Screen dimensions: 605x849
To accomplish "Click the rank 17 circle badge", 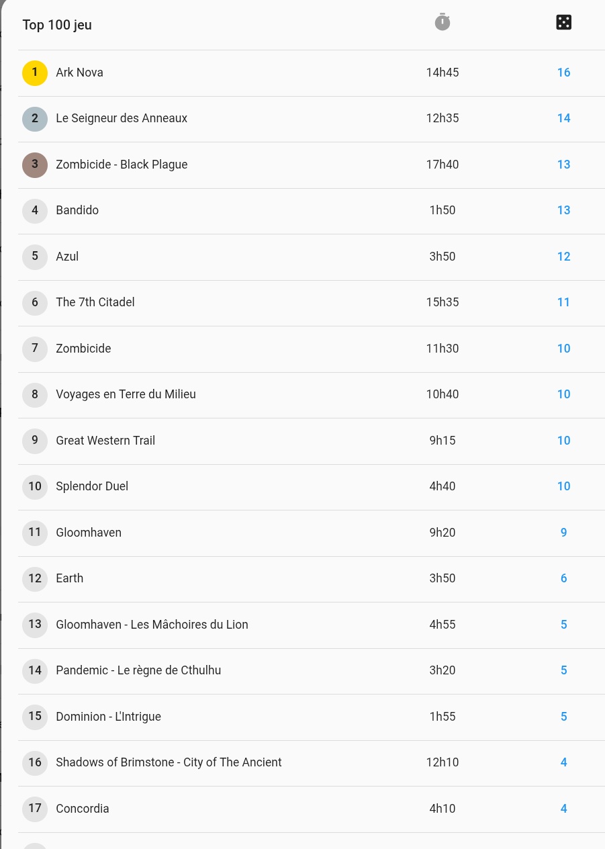I will pyautogui.click(x=35, y=809).
